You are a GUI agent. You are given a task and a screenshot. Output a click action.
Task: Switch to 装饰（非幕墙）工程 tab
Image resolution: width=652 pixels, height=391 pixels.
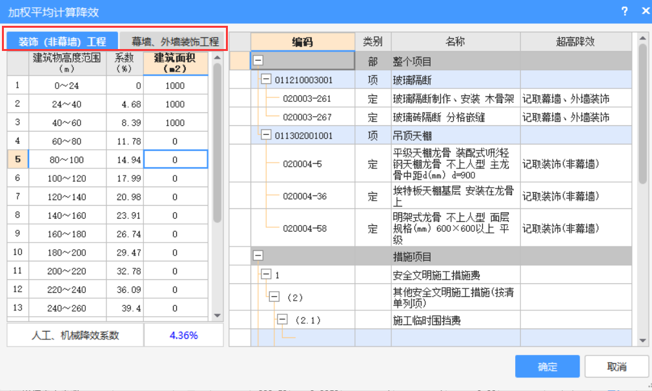pos(63,41)
